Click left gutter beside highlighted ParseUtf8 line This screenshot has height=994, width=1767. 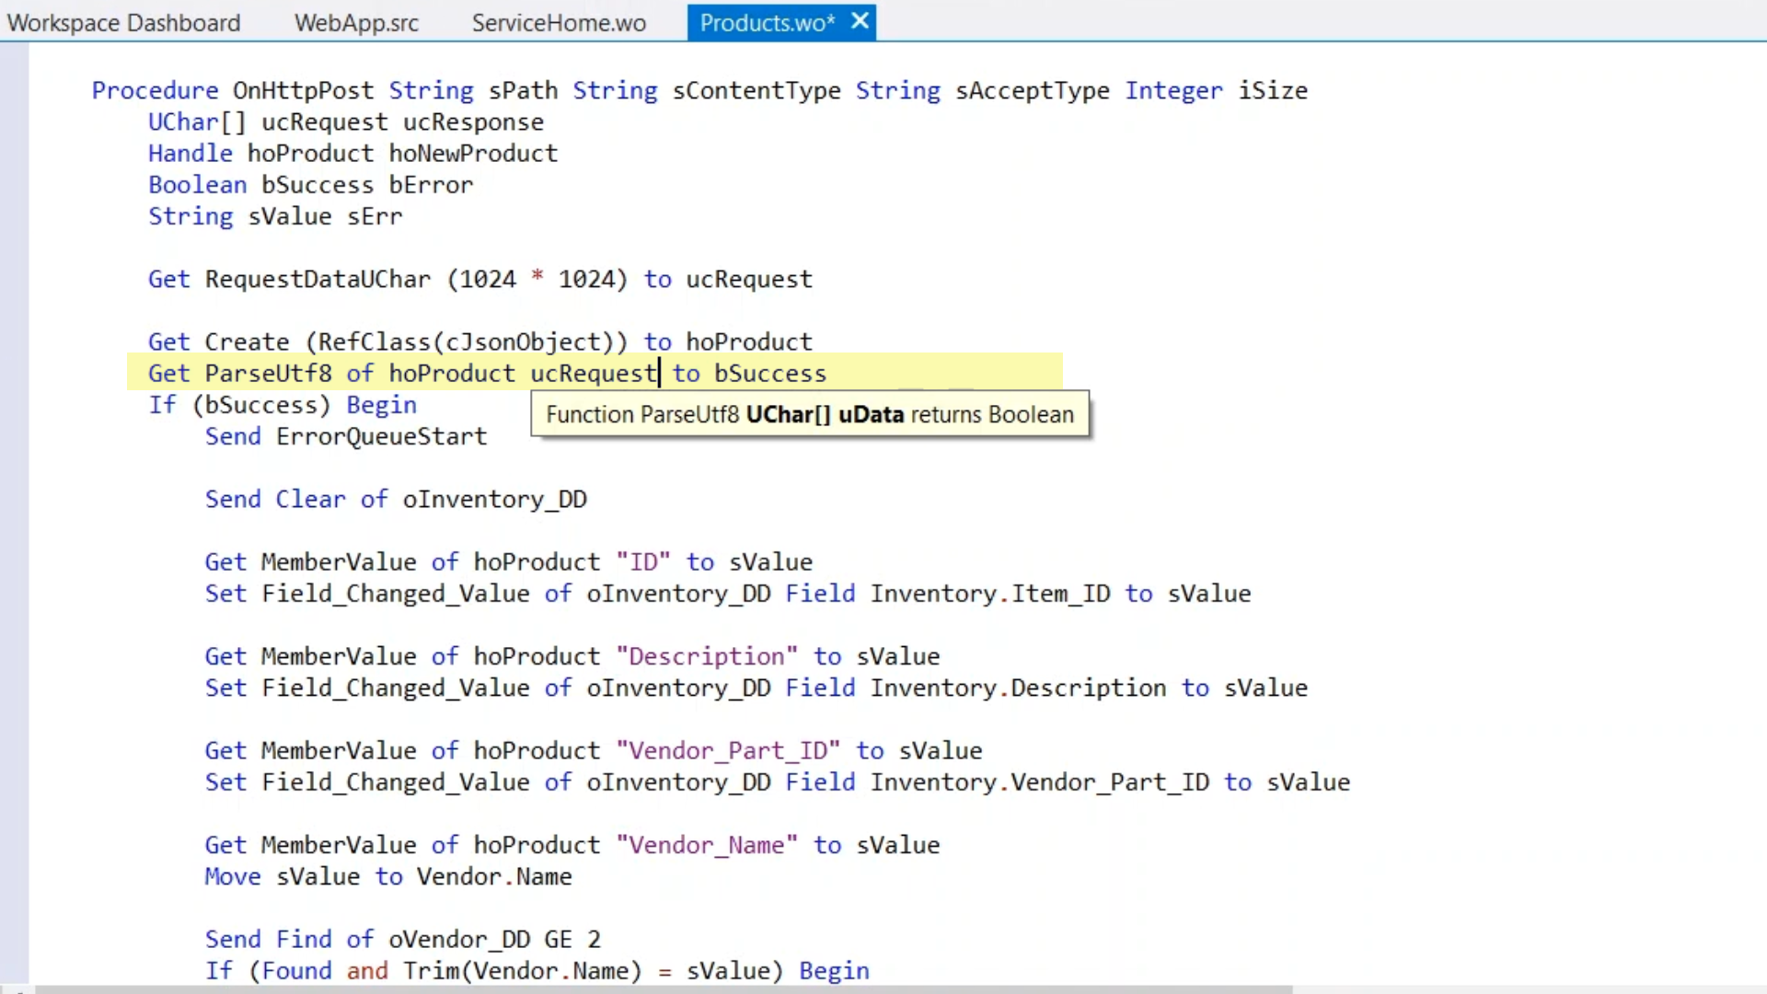(14, 374)
